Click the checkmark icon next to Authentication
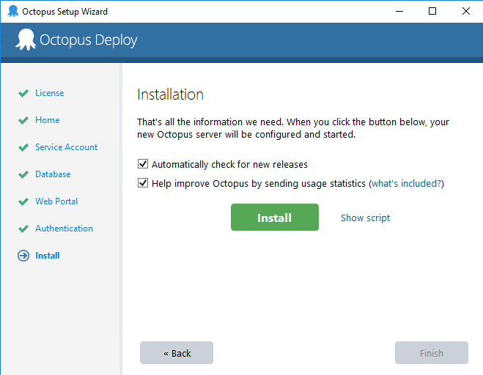This screenshot has width=483, height=375. click(23, 229)
